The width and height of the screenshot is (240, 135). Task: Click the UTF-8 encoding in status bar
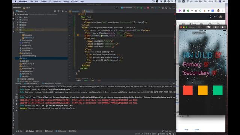tap(146, 134)
